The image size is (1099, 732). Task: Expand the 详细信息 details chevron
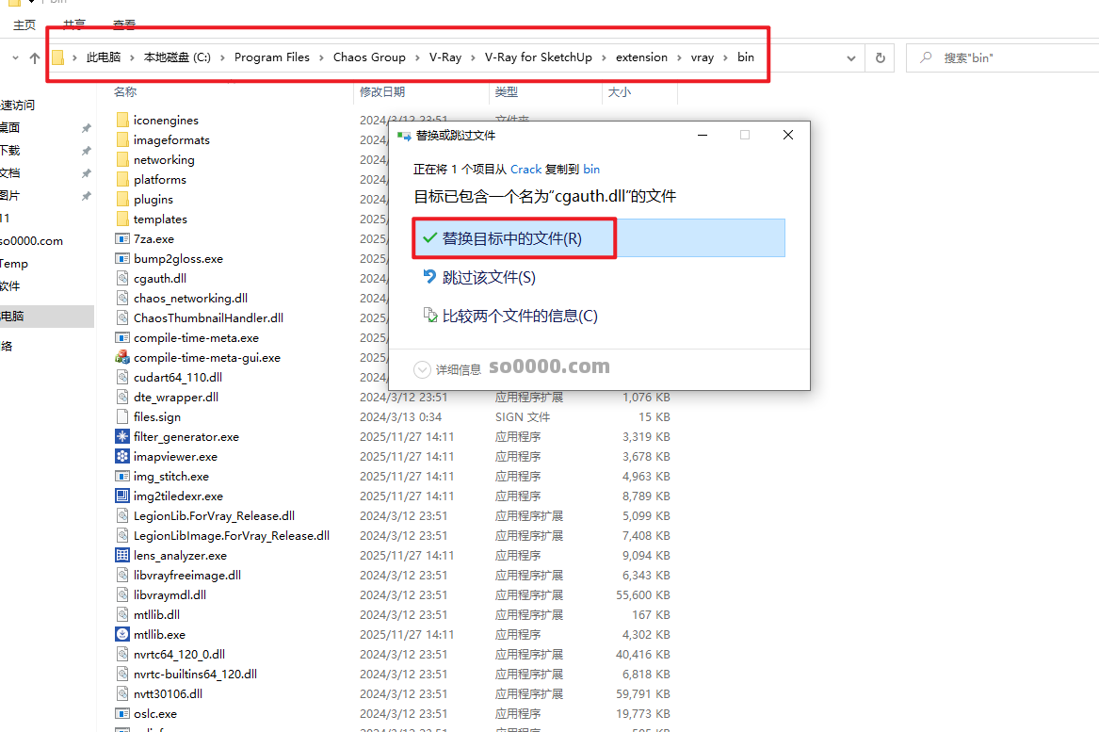click(x=423, y=369)
